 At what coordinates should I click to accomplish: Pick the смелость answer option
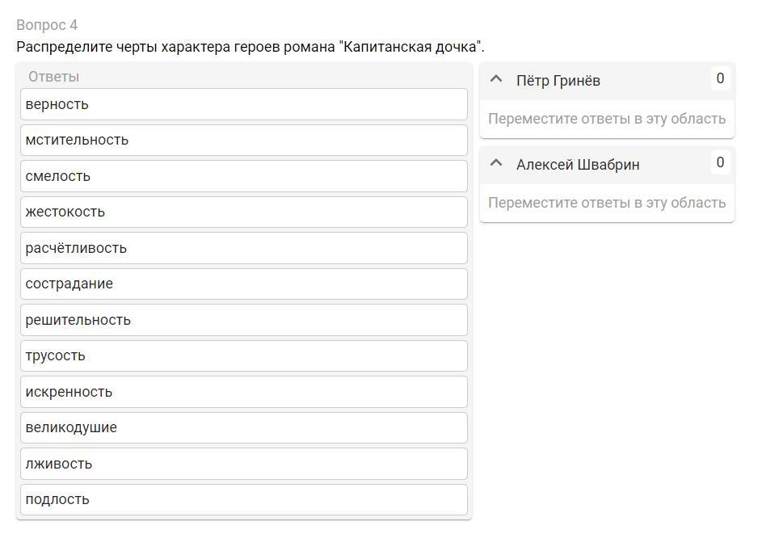(x=243, y=176)
